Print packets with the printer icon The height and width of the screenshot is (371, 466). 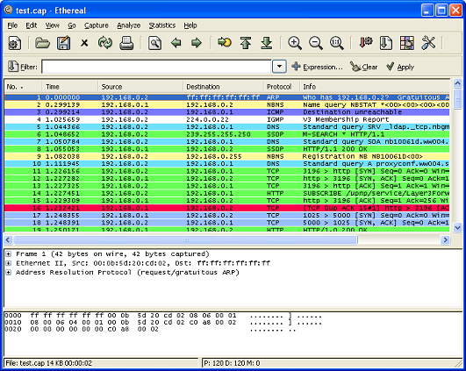tap(126, 43)
